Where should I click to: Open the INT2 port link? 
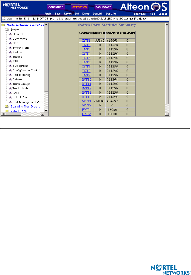click(x=86, y=45)
